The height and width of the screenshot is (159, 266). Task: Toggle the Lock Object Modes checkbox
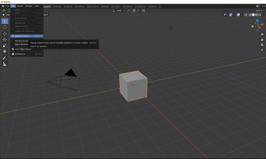click(x=13, y=49)
